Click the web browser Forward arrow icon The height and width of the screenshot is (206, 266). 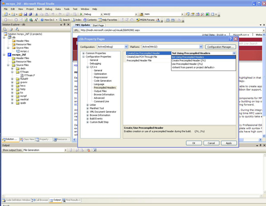(x=16, y=20)
